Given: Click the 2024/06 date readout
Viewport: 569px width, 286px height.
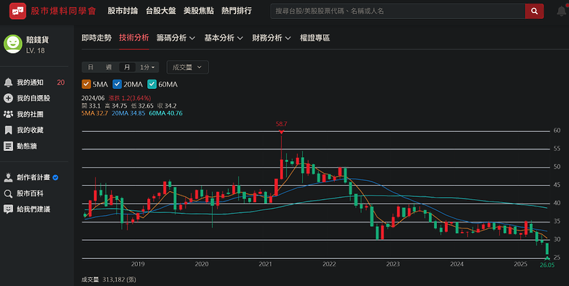Looking at the screenshot, I should [x=93, y=98].
